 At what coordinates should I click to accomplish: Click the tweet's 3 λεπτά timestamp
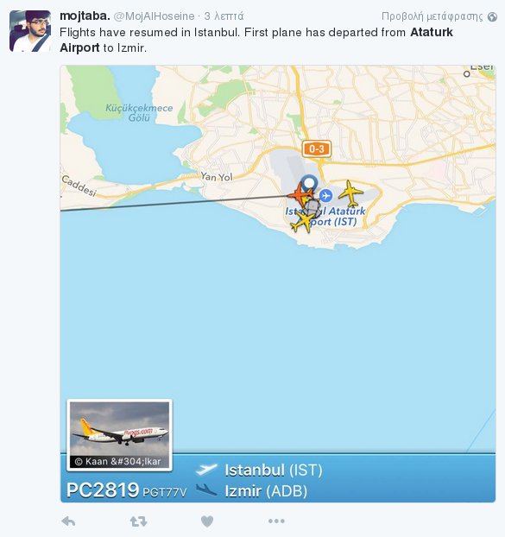coord(224,16)
